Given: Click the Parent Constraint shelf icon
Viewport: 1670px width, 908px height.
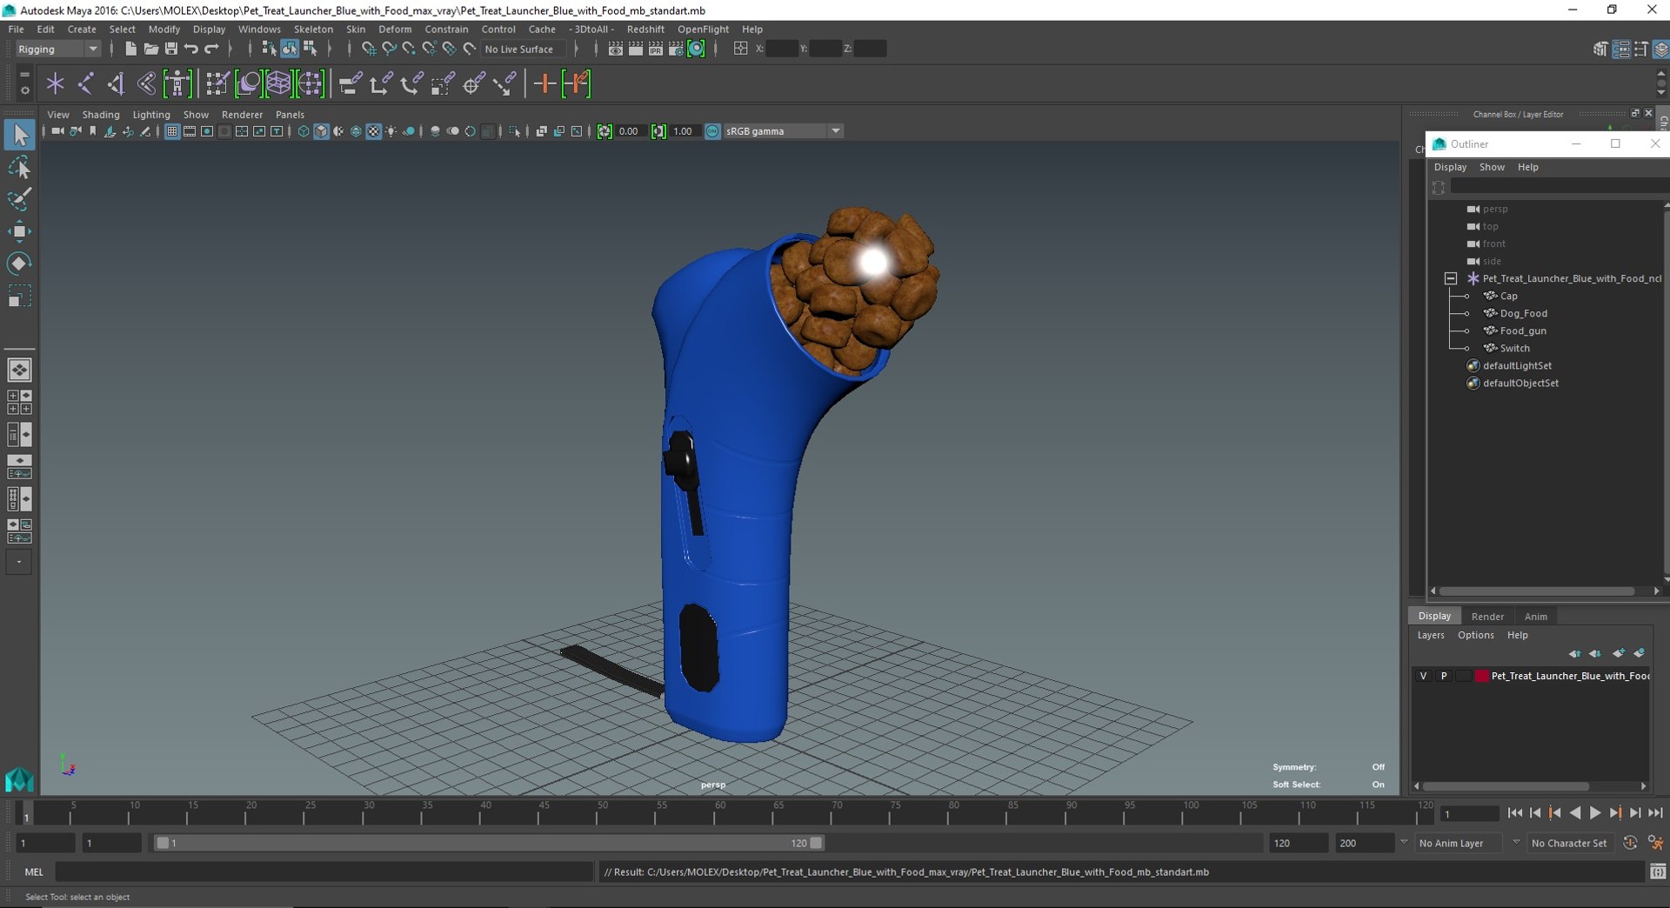Looking at the screenshot, I should click(x=351, y=83).
